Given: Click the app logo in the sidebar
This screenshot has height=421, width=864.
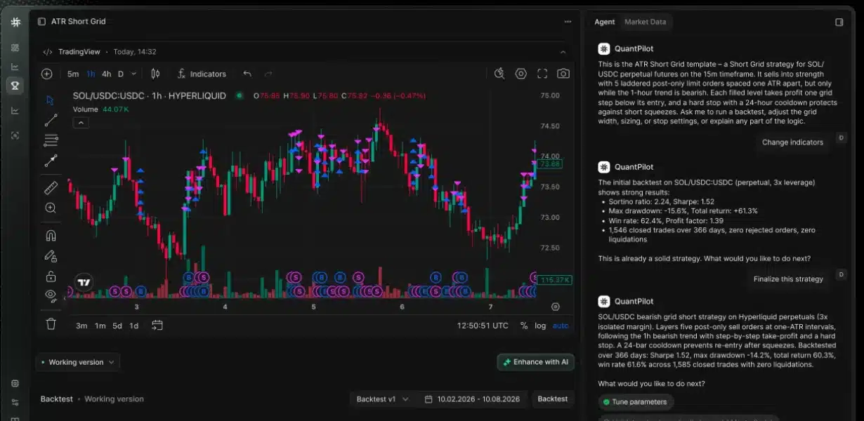Looking at the screenshot, I should (x=15, y=22).
